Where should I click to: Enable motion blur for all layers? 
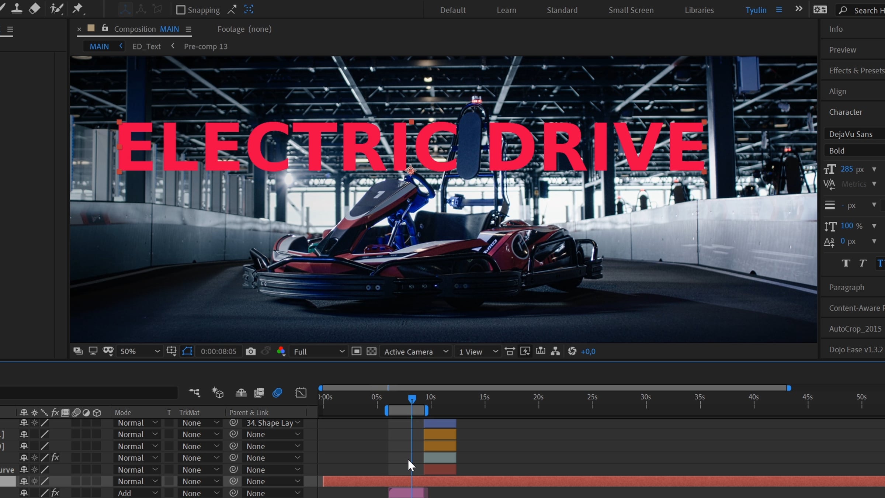click(x=277, y=393)
